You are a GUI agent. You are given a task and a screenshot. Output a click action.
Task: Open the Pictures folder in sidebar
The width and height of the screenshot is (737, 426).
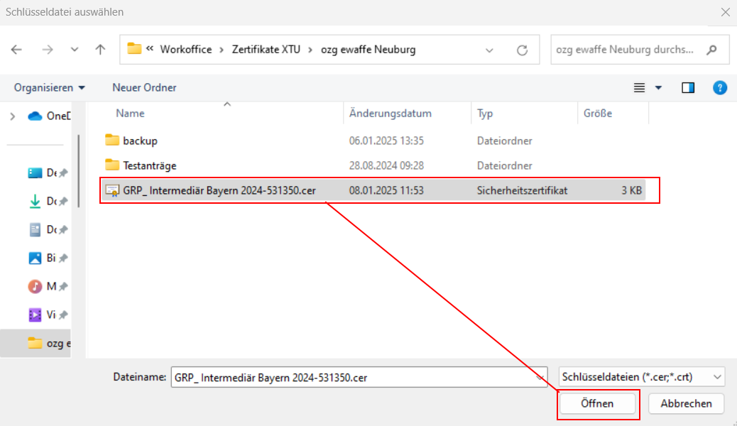35,258
